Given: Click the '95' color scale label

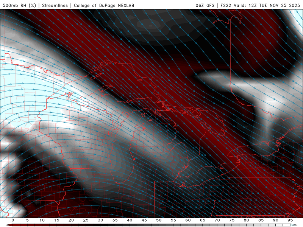Looking at the screenshot, I should (x=290, y=220).
